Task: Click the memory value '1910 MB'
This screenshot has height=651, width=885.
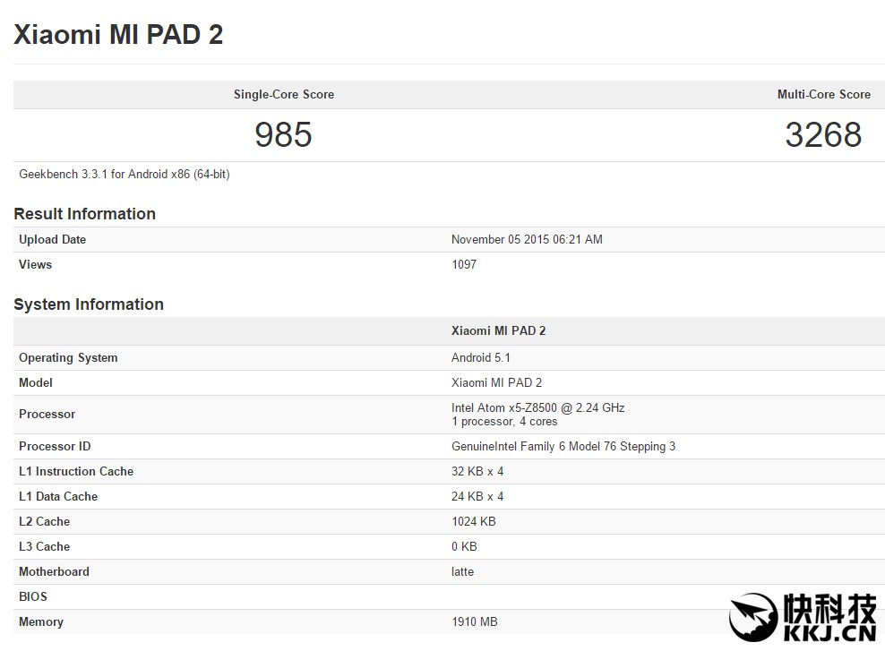Action: point(475,621)
